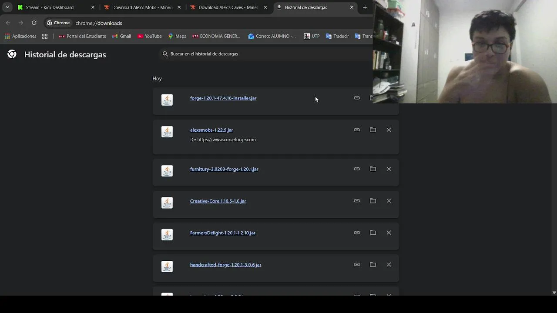The width and height of the screenshot is (557, 313).
Task: Switch to Download Alex's Caves tab
Action: 228,7
